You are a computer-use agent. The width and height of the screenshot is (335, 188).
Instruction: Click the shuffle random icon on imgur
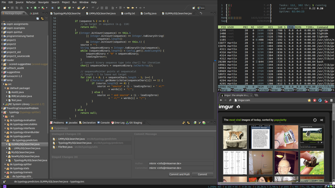322,120
